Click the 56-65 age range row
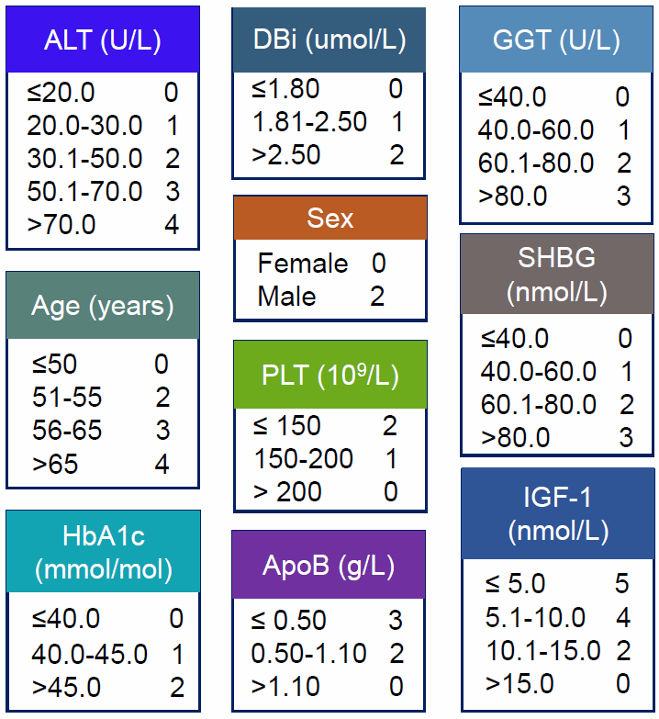Screen dimensions: 659x719 coord(101,431)
